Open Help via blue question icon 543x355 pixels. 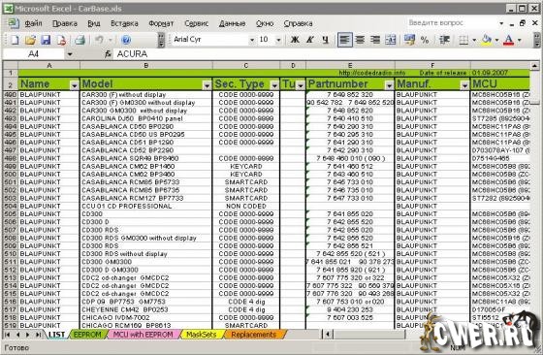[x=126, y=40]
